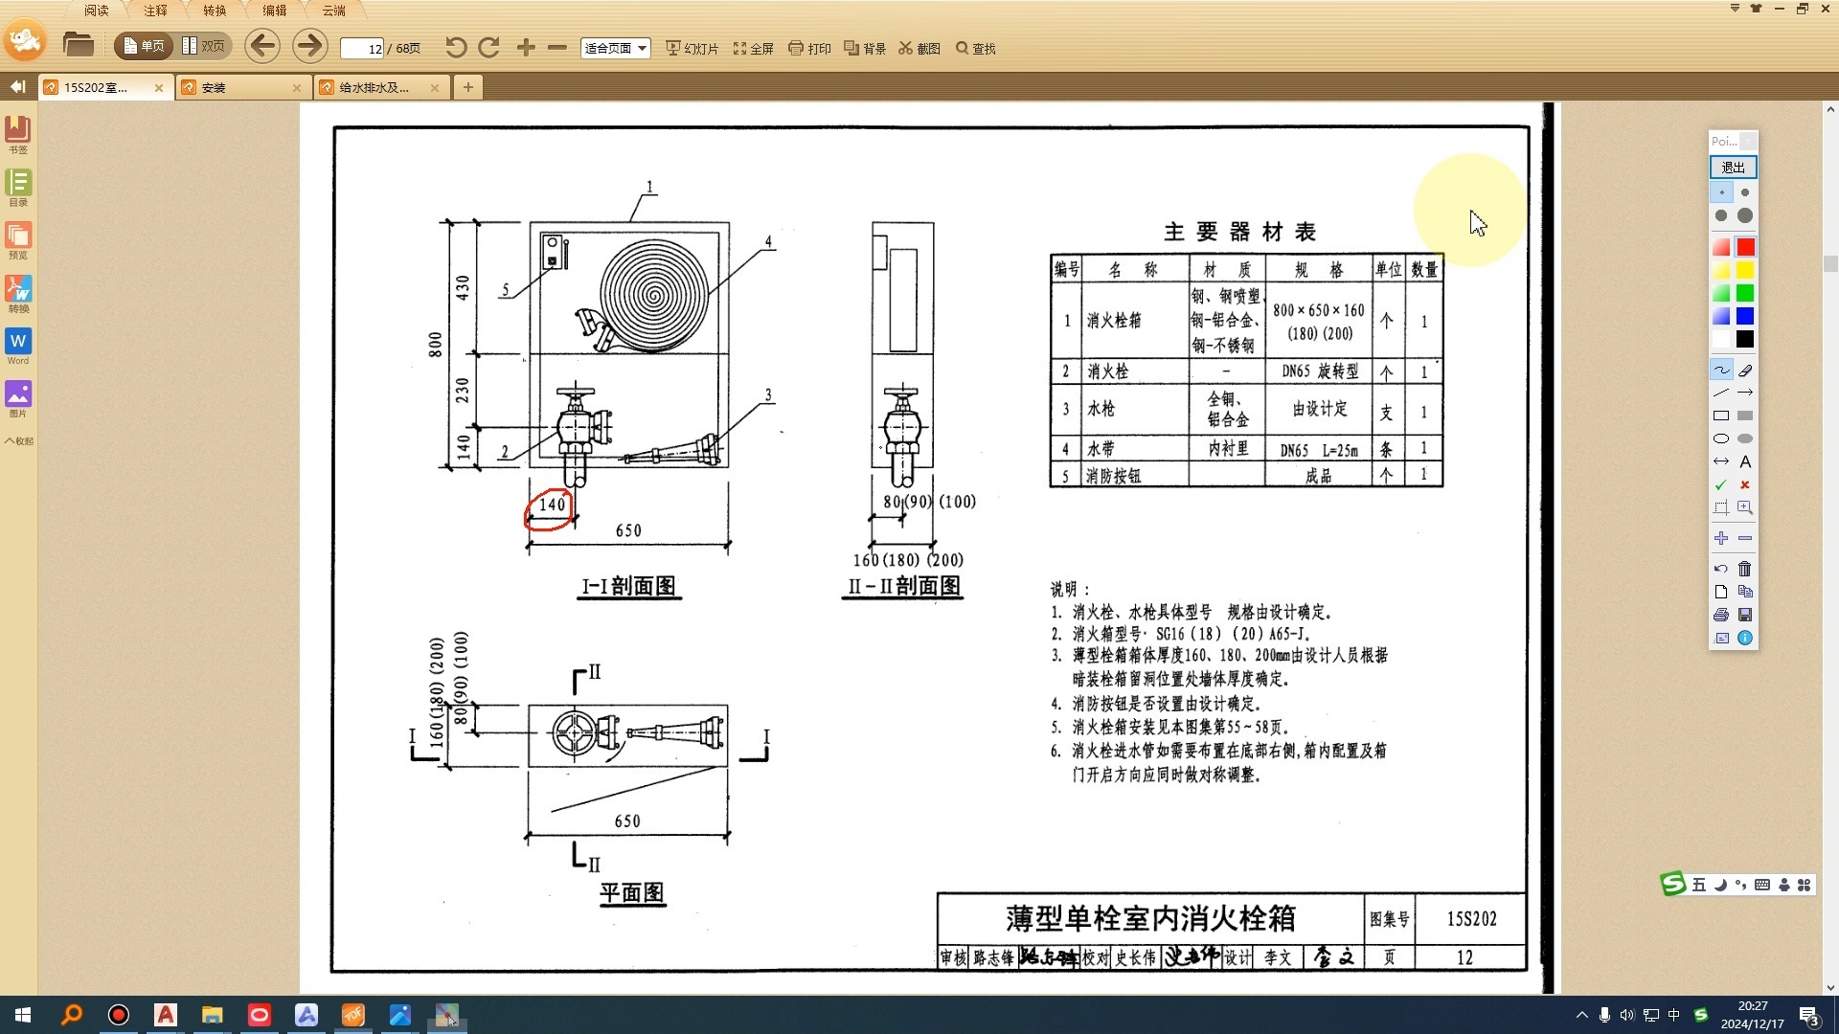Click the 退出 (exit) button in the pointer palette
This screenshot has width=1839, height=1034.
[x=1733, y=168]
